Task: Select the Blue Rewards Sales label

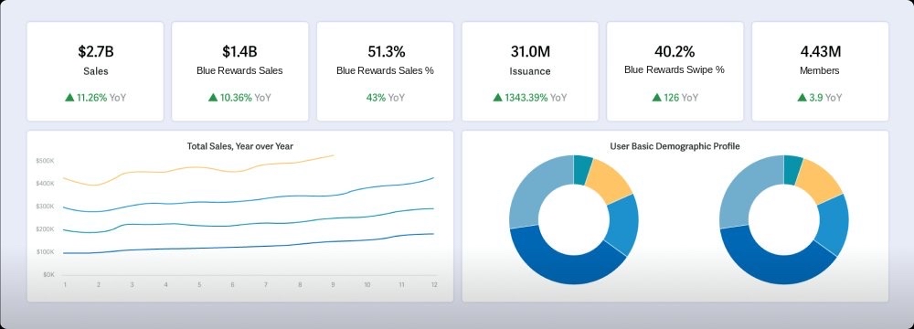Action: (239, 70)
